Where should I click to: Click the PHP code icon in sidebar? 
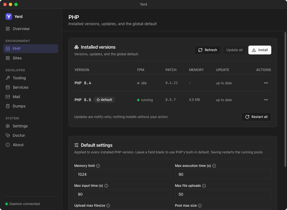pyautogui.click(x=8, y=49)
